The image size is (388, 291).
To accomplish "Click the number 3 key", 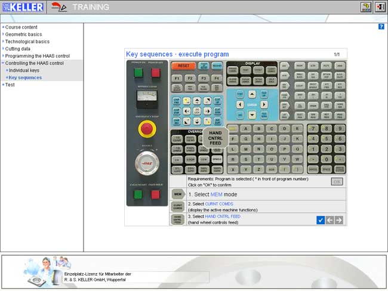I will click(x=340, y=149).
